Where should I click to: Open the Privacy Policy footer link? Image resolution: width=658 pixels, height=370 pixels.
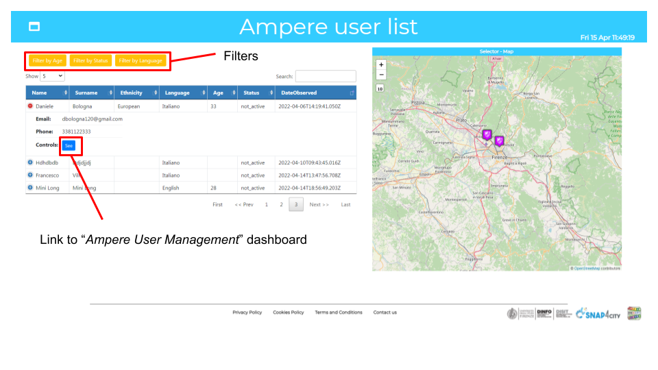coord(247,312)
